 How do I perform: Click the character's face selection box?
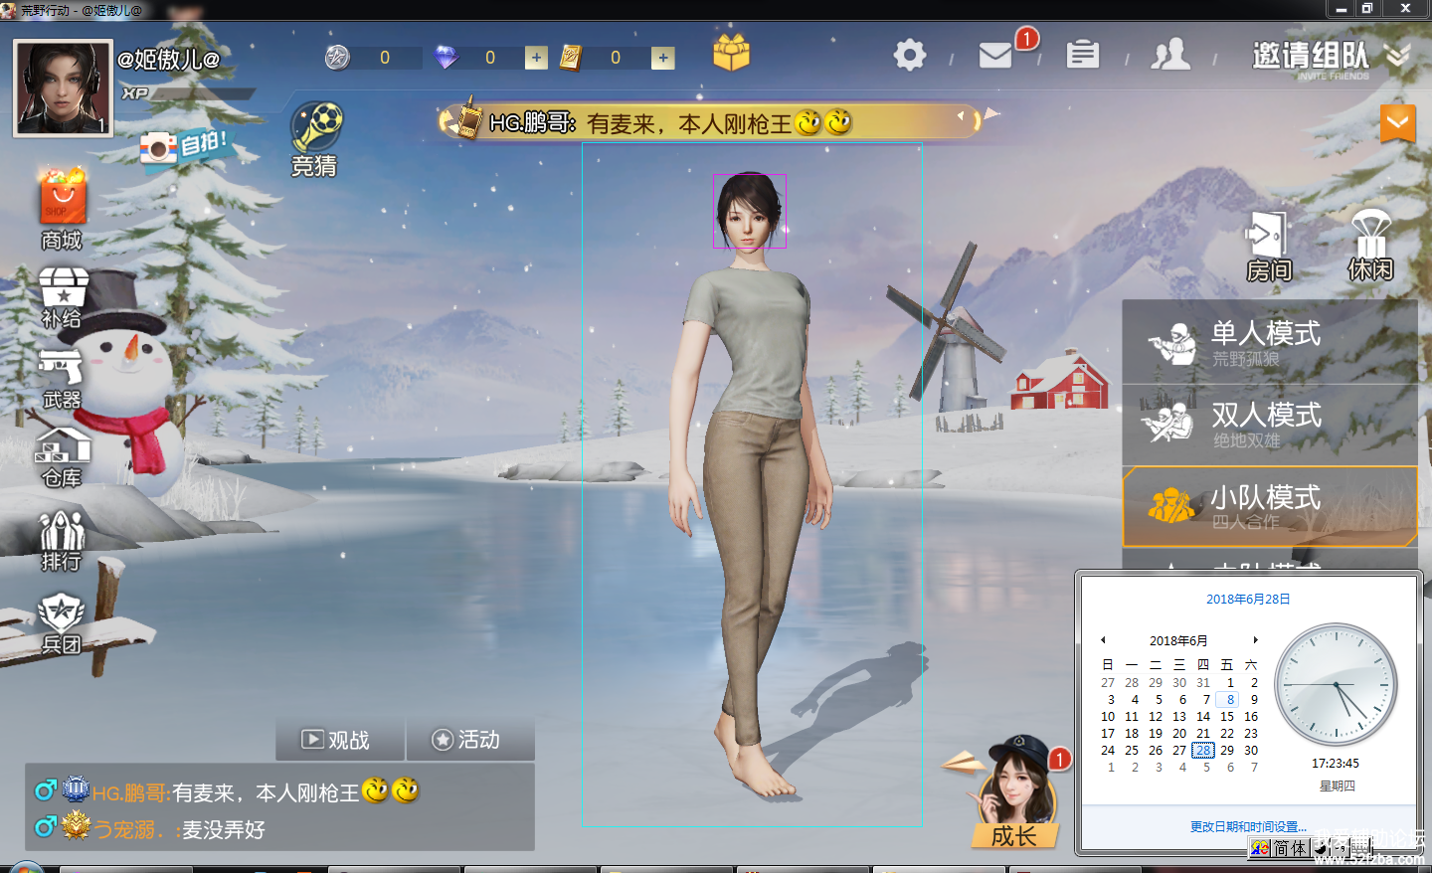click(750, 212)
